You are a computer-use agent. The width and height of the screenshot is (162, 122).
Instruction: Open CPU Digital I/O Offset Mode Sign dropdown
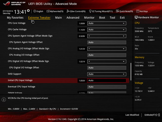click(x=107, y=62)
